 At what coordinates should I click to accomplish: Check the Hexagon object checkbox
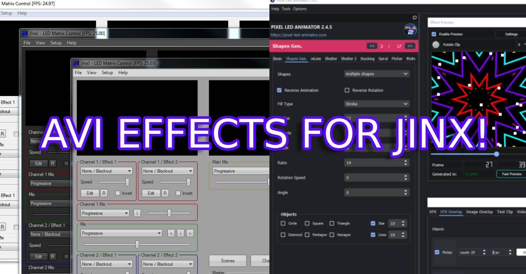(x=332, y=235)
